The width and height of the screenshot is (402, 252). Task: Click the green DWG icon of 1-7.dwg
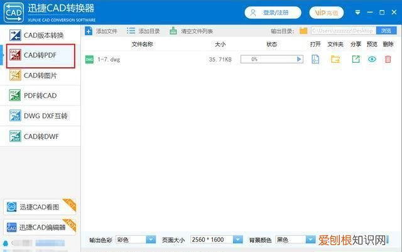coord(89,60)
